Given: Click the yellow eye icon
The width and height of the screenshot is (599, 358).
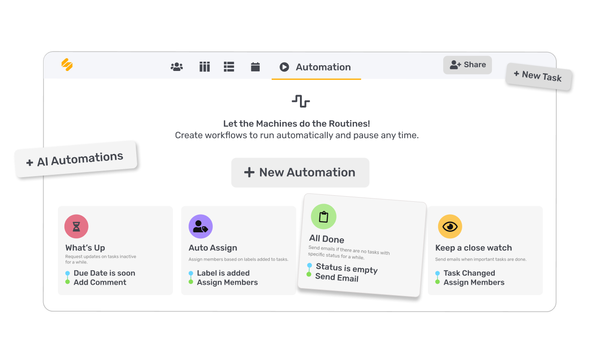Looking at the screenshot, I should pyautogui.click(x=450, y=226).
